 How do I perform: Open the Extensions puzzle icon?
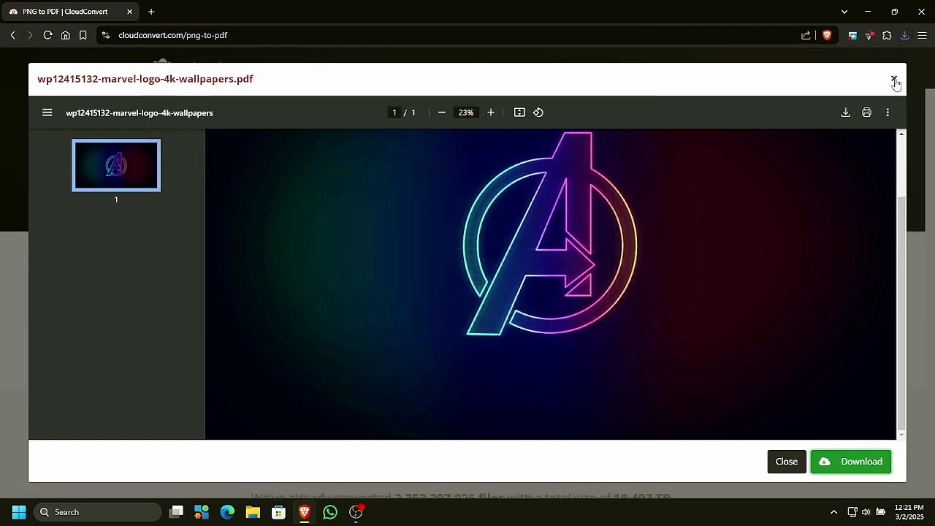tap(887, 35)
